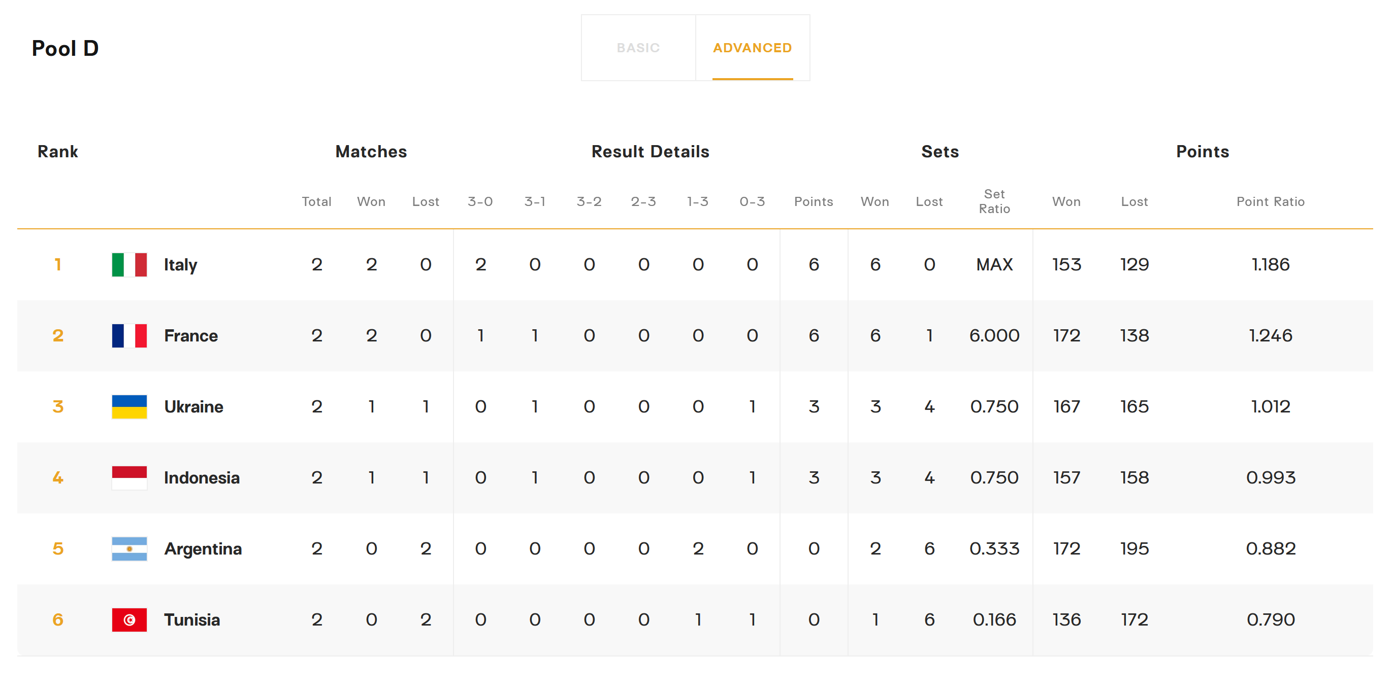Click the Argentina flag icon

click(x=129, y=548)
